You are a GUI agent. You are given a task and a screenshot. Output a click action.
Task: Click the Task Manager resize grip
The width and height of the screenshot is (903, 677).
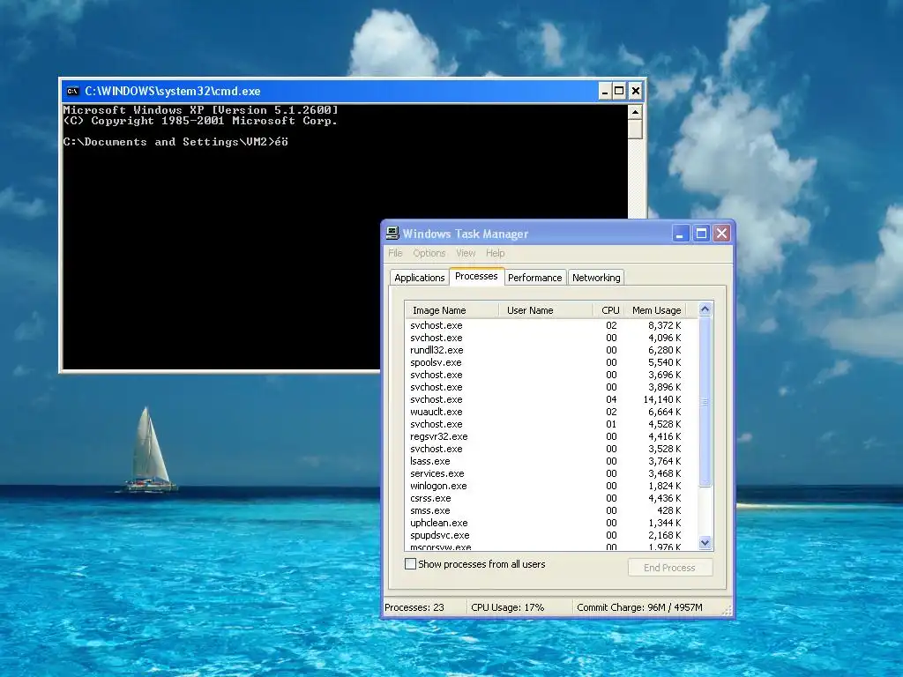coord(728,610)
